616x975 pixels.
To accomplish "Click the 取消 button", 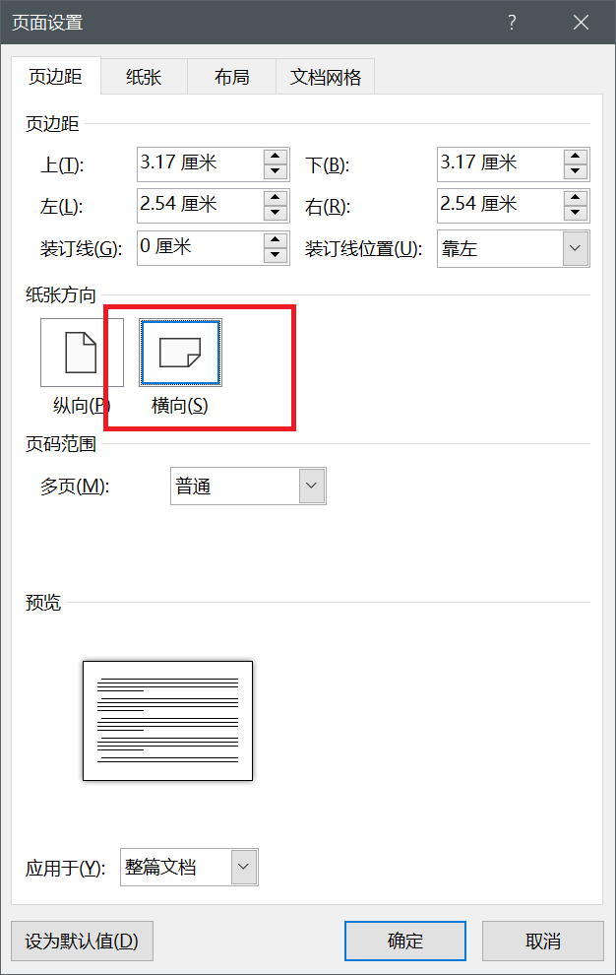I will pos(542,941).
